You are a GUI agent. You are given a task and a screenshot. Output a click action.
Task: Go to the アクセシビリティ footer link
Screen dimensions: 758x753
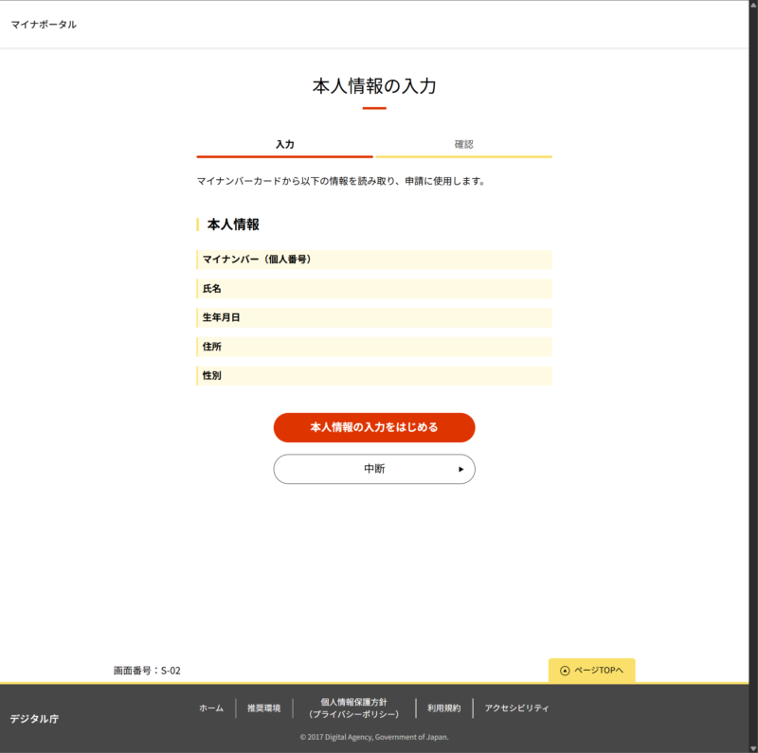[516, 708]
